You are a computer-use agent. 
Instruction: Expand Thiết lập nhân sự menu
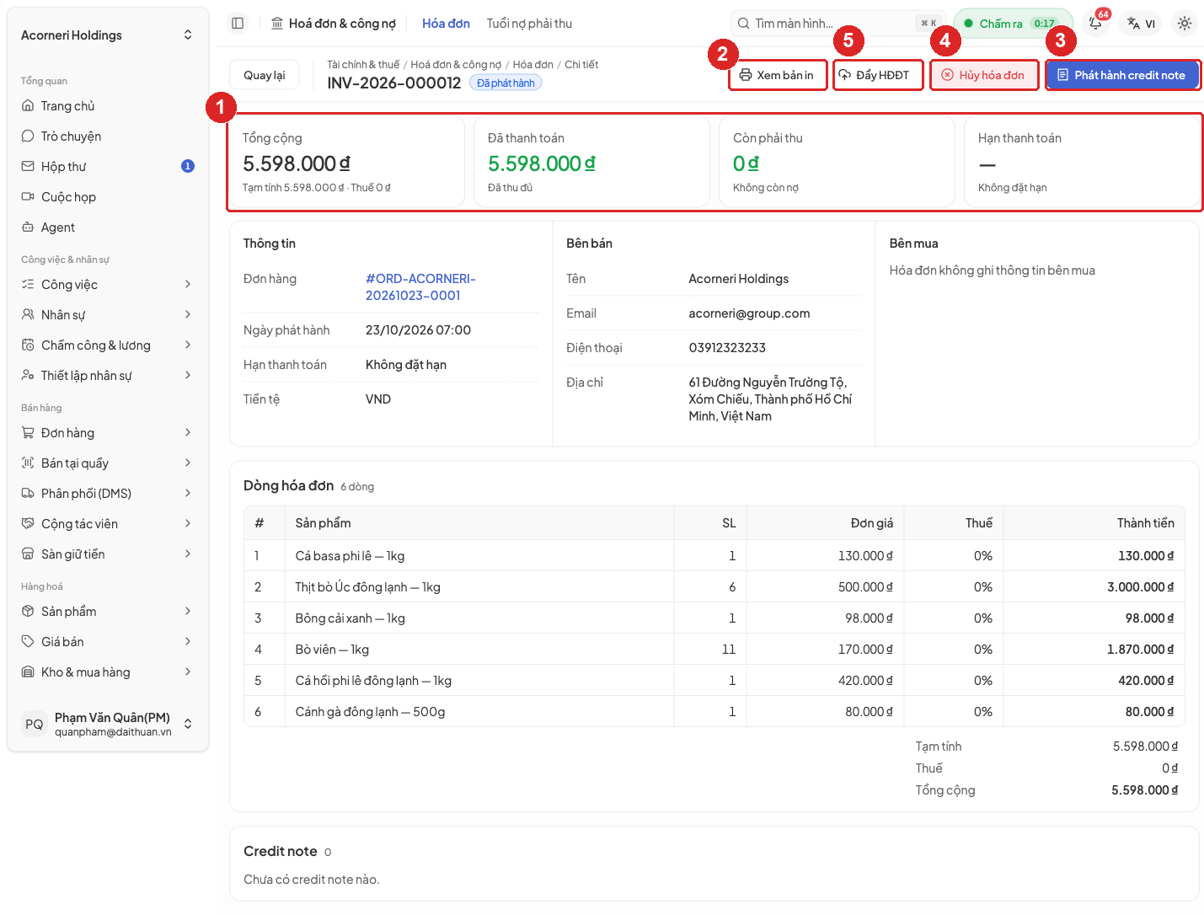108,376
